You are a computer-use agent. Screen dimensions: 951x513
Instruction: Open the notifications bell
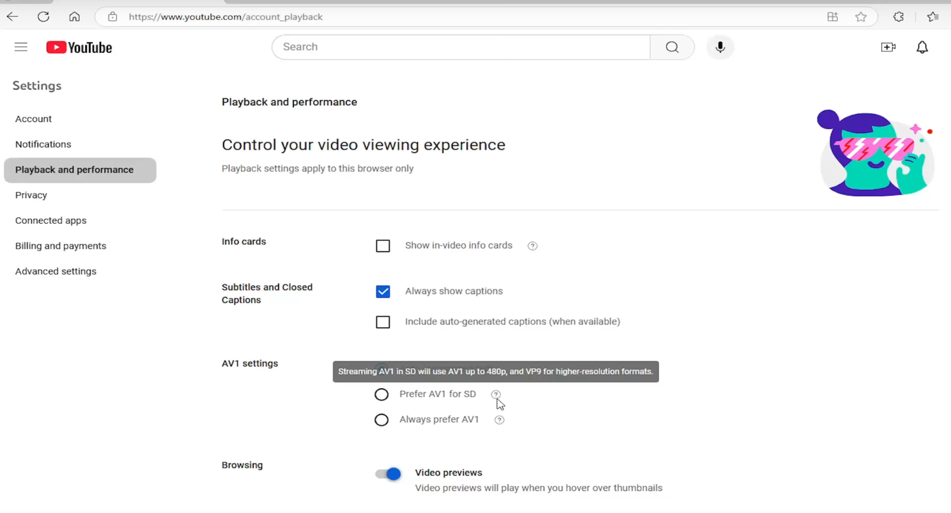point(922,47)
